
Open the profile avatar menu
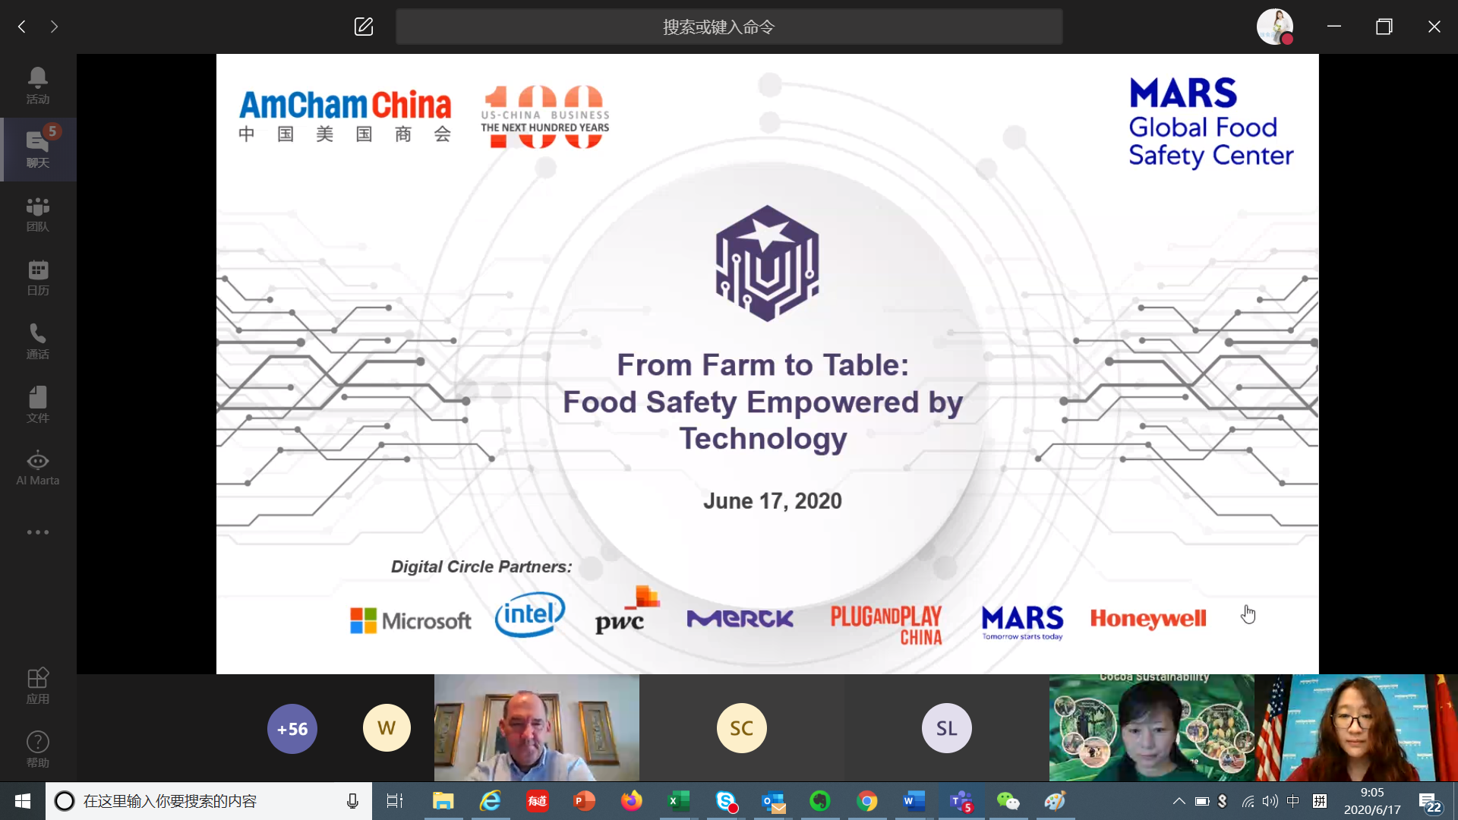(1275, 27)
